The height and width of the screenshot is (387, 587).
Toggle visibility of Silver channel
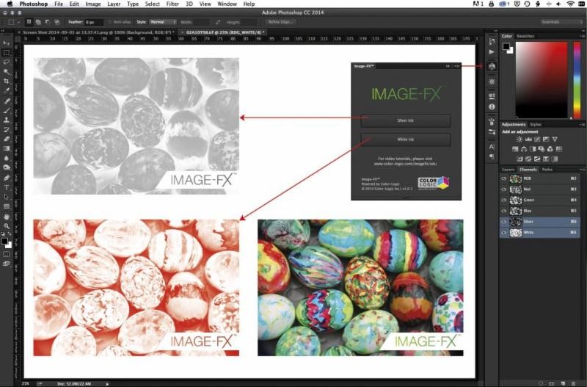pyautogui.click(x=504, y=222)
